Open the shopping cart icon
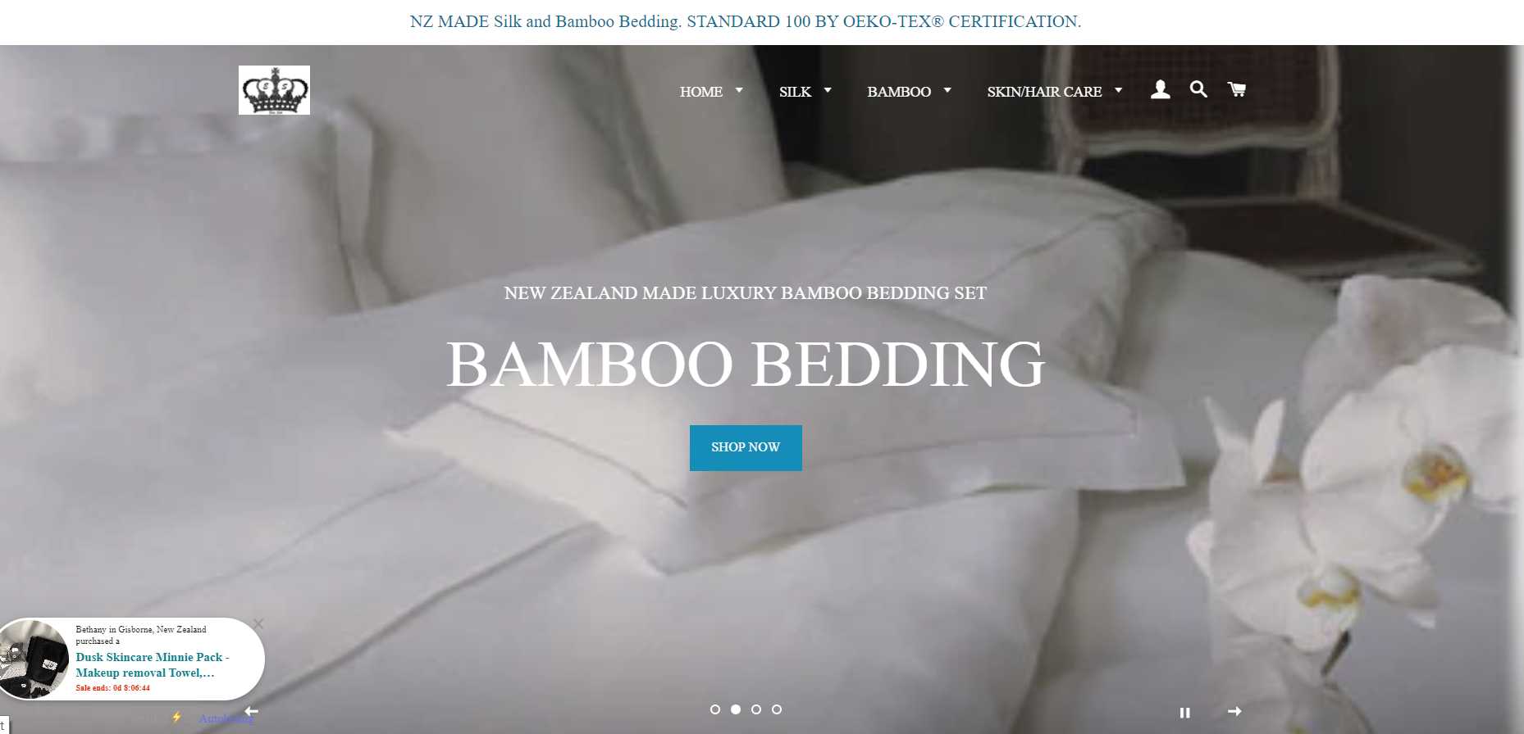 [1237, 89]
